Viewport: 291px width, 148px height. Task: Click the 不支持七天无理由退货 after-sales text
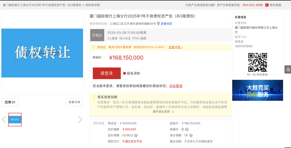pyautogui.click(x=198, y=142)
